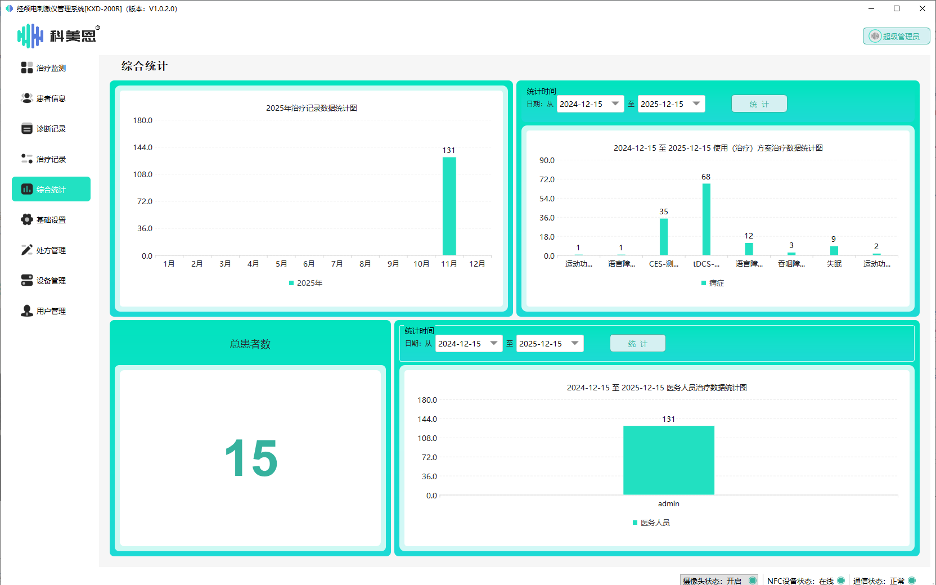Click the camera status indicator light
936x585 pixels.
pos(753,580)
